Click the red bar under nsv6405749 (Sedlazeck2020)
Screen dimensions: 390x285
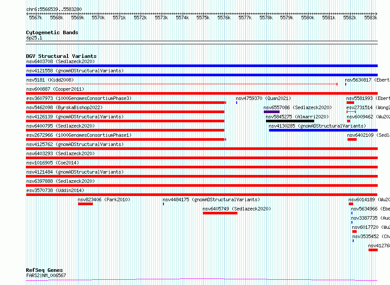[x=220, y=213]
